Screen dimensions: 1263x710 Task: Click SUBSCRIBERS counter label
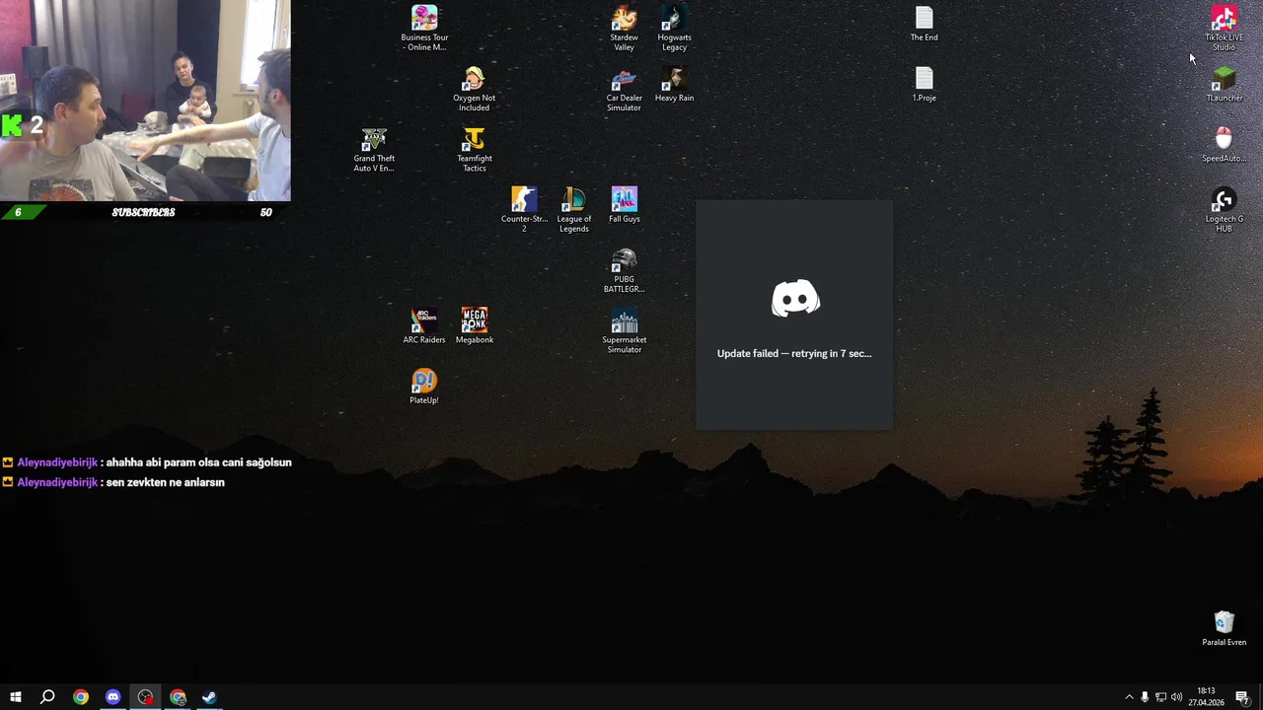click(x=143, y=212)
